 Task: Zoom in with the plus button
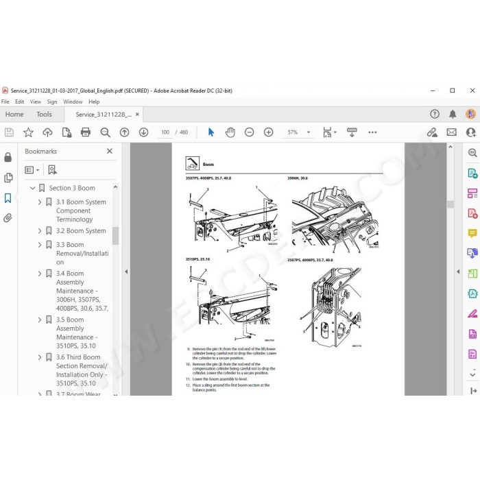pyautogui.click(x=269, y=132)
